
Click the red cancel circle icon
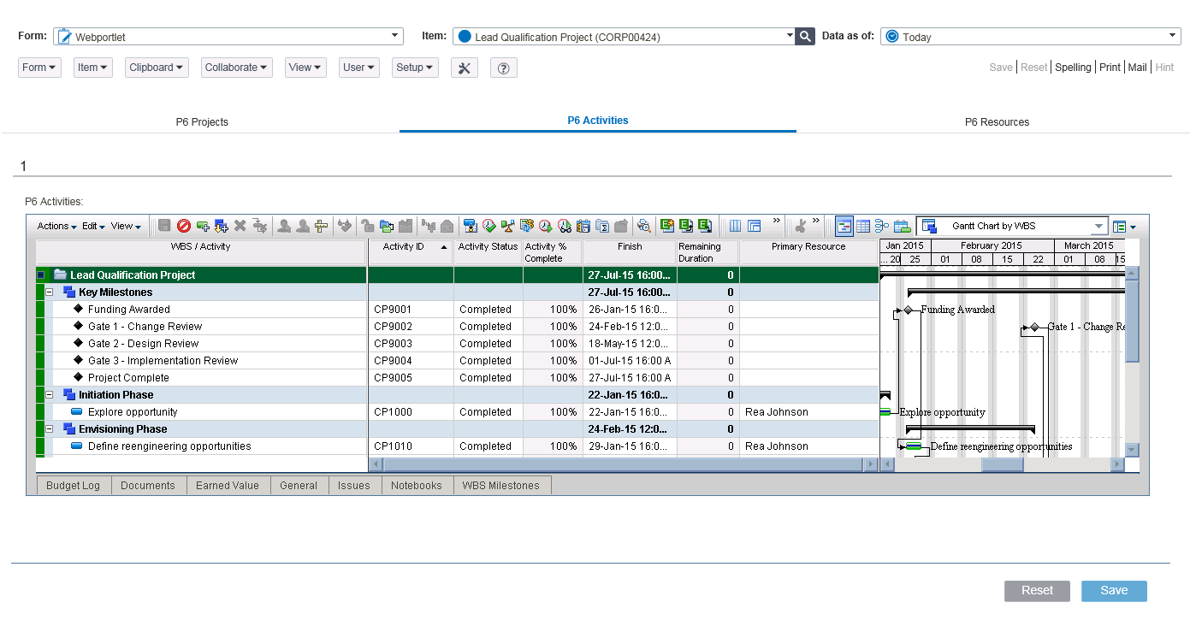[184, 226]
